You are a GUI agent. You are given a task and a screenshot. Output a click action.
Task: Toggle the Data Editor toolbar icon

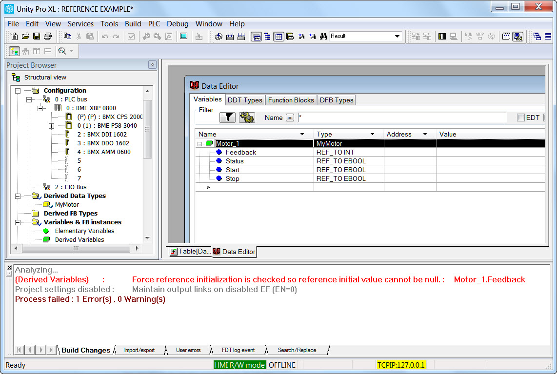pos(279,36)
